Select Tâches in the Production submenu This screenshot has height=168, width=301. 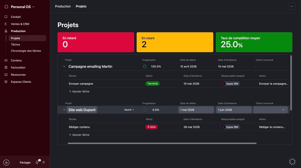(x=16, y=45)
